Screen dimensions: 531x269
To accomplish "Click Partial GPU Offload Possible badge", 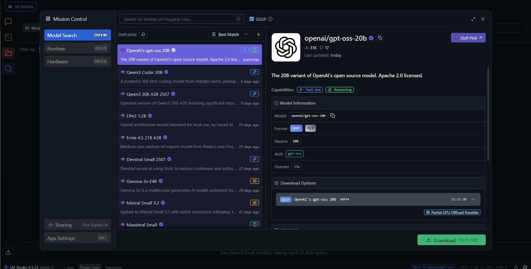I will (452, 213).
